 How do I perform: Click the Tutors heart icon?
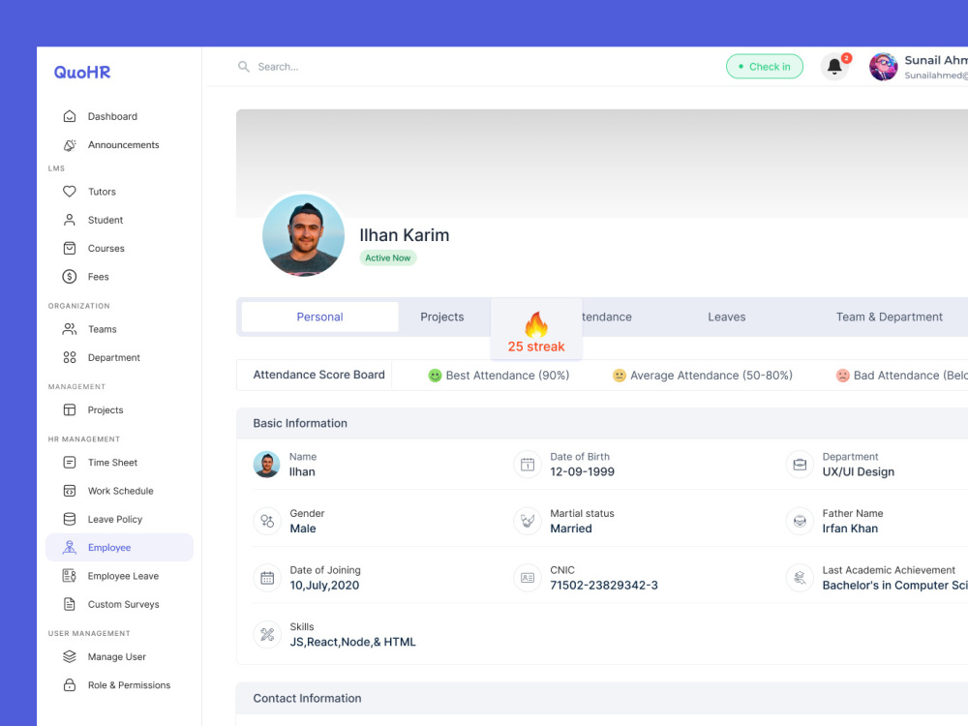pos(69,192)
